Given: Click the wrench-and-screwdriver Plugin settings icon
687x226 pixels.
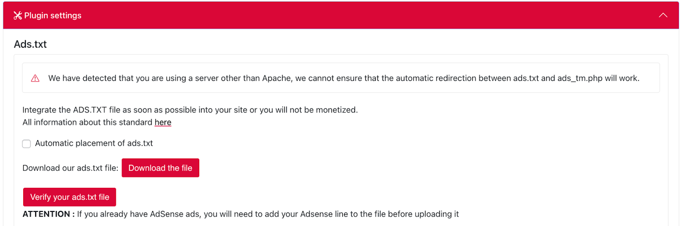Looking at the screenshot, I should click(18, 15).
